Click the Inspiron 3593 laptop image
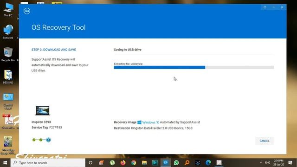 (x=42, y=110)
